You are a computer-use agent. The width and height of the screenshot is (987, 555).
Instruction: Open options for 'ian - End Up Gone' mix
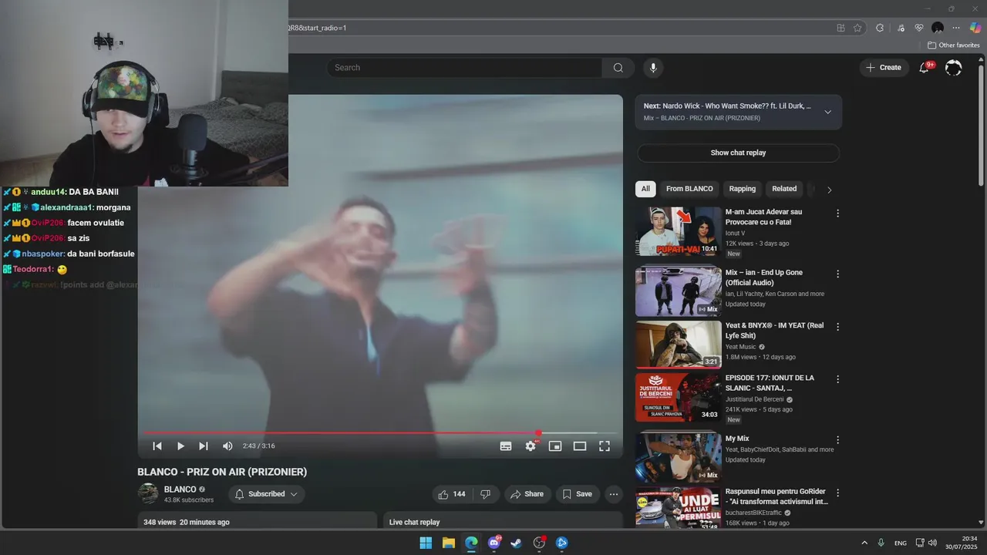coord(837,274)
